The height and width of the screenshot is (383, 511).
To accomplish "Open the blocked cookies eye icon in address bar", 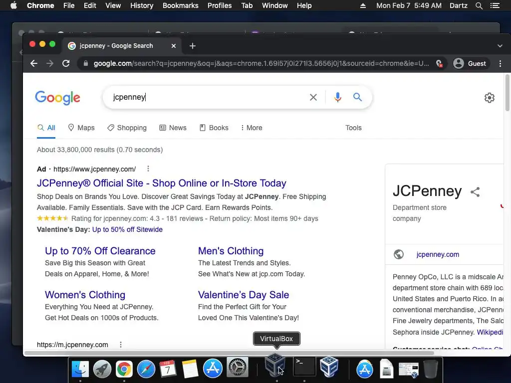I will point(439,63).
